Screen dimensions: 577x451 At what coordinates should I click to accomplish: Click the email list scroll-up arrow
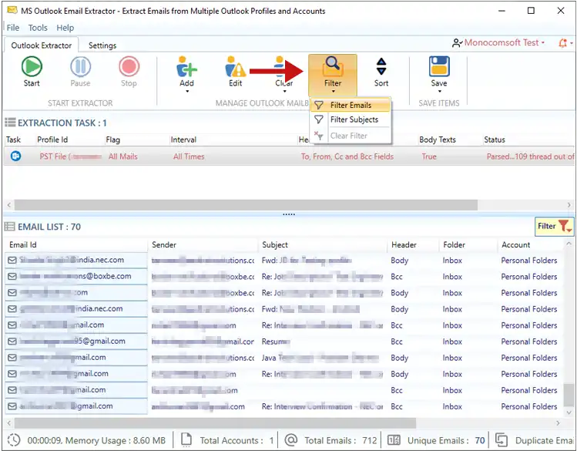pos(569,244)
